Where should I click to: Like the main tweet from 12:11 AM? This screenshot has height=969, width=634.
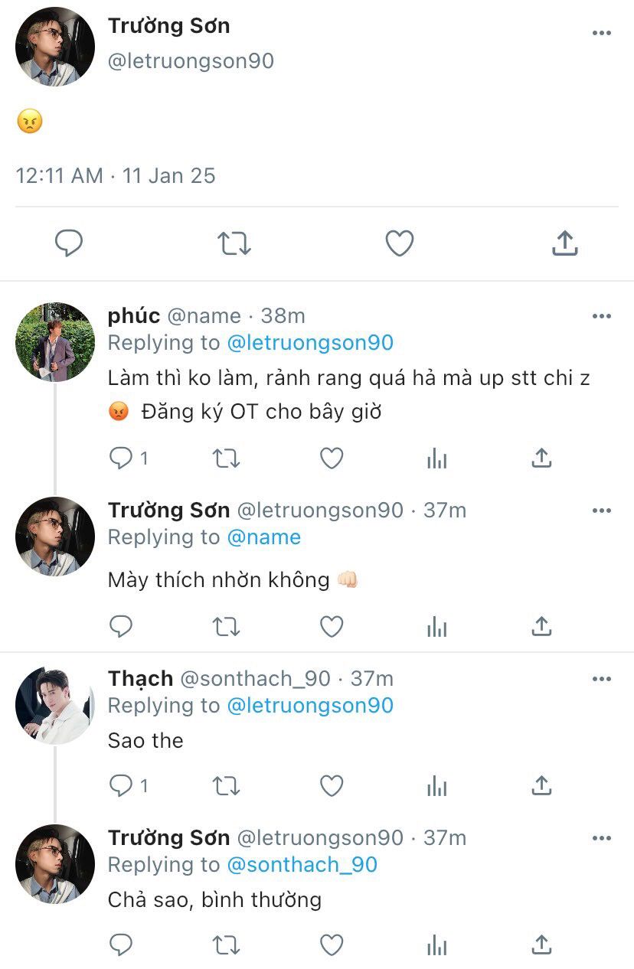click(399, 243)
